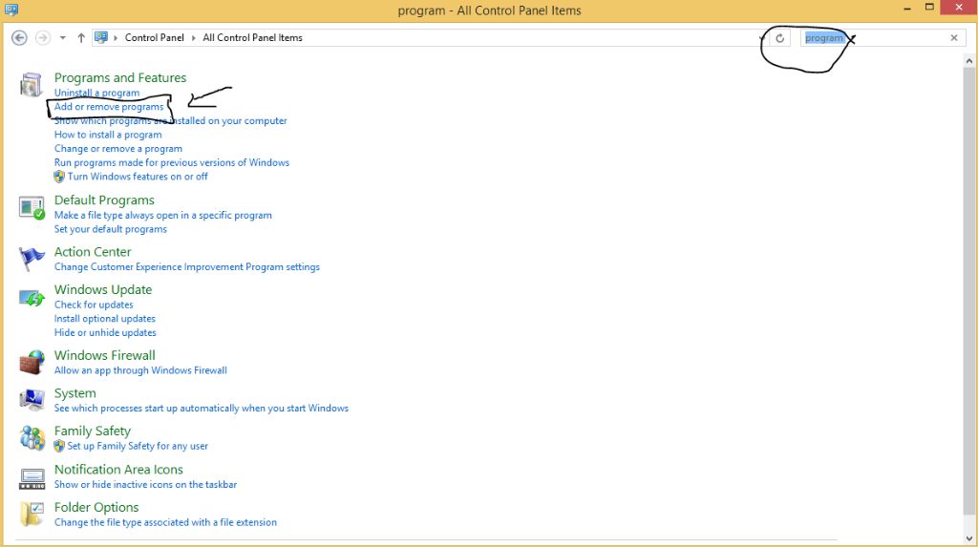Image resolution: width=978 pixels, height=547 pixels.
Task: Click Turn Windows features on or off
Action: tap(138, 177)
